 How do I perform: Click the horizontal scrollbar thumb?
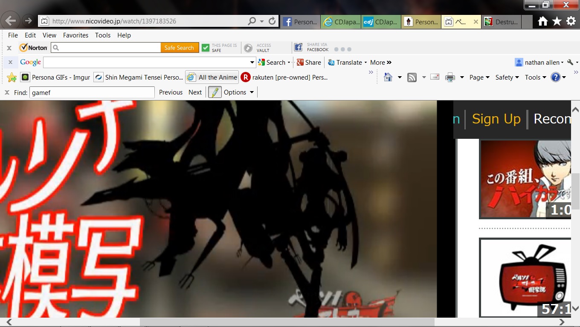[287, 322]
